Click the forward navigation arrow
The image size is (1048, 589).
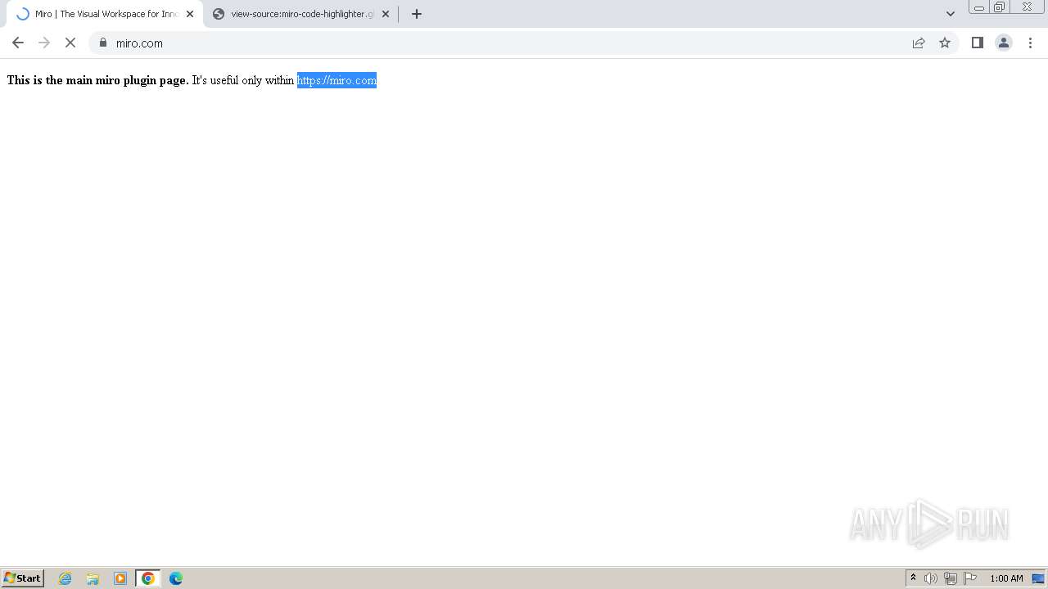pyautogui.click(x=44, y=43)
